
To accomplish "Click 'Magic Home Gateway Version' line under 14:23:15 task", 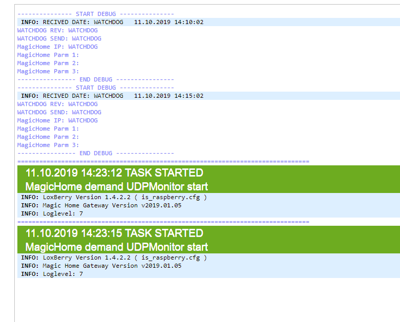I will (208, 266).
